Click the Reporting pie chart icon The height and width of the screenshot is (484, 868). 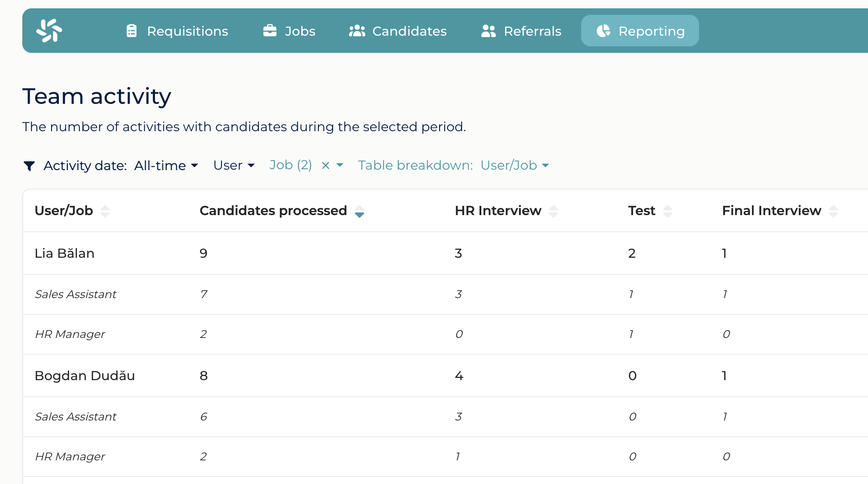(603, 31)
